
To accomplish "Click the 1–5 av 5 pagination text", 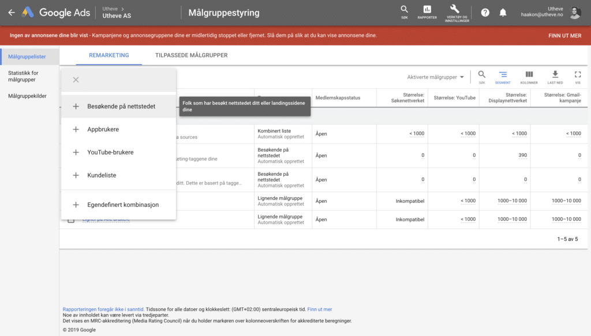I will [567, 239].
